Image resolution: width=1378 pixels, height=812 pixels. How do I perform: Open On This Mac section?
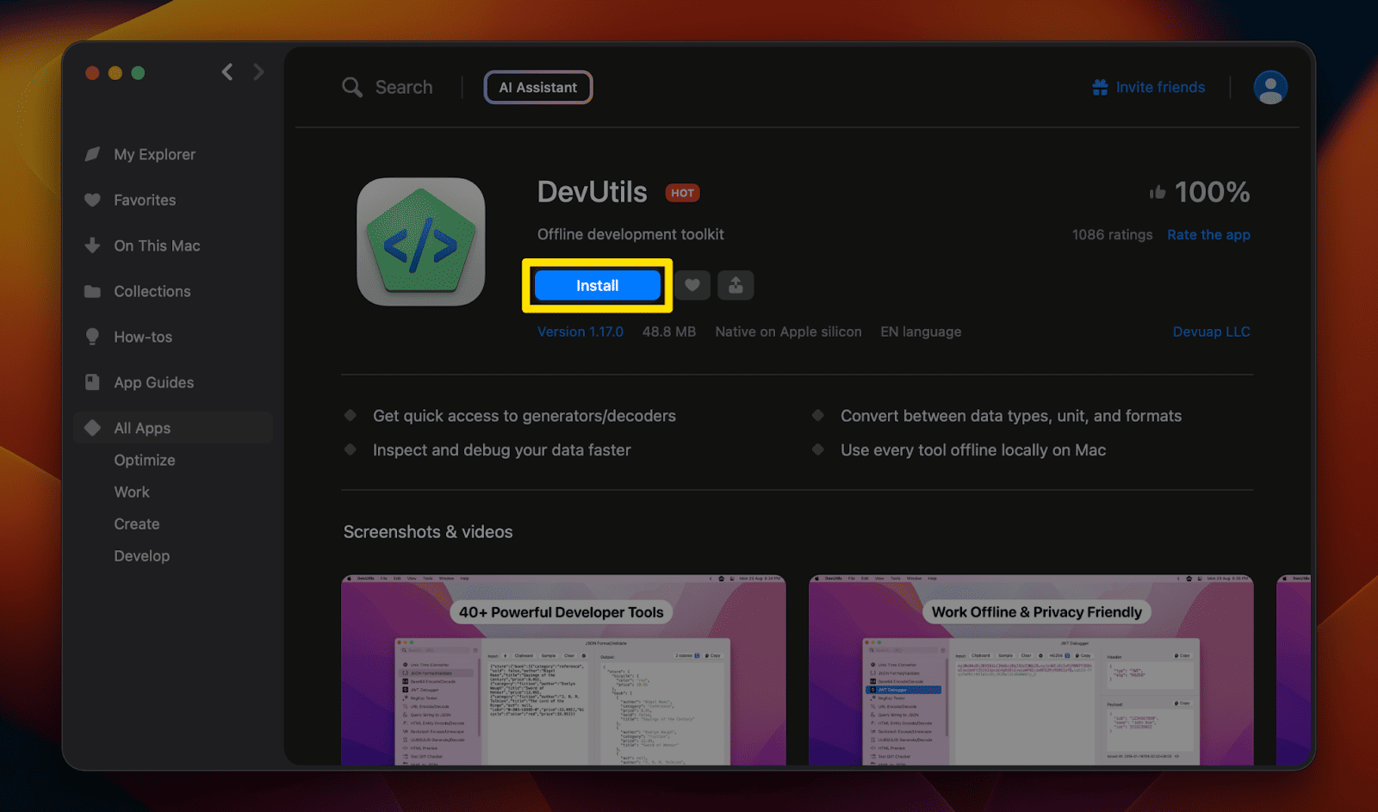pyautogui.click(x=157, y=245)
